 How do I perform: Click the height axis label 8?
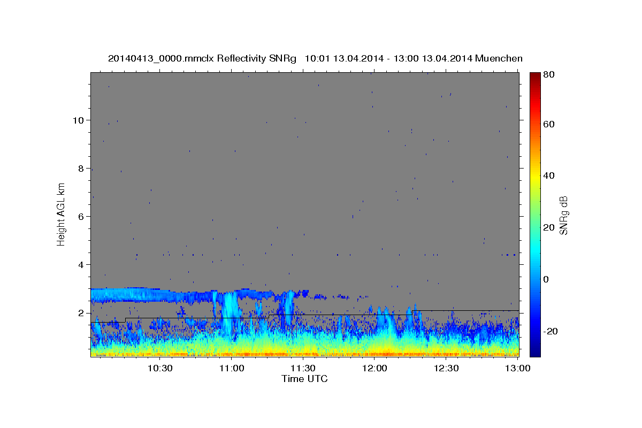click(x=81, y=168)
